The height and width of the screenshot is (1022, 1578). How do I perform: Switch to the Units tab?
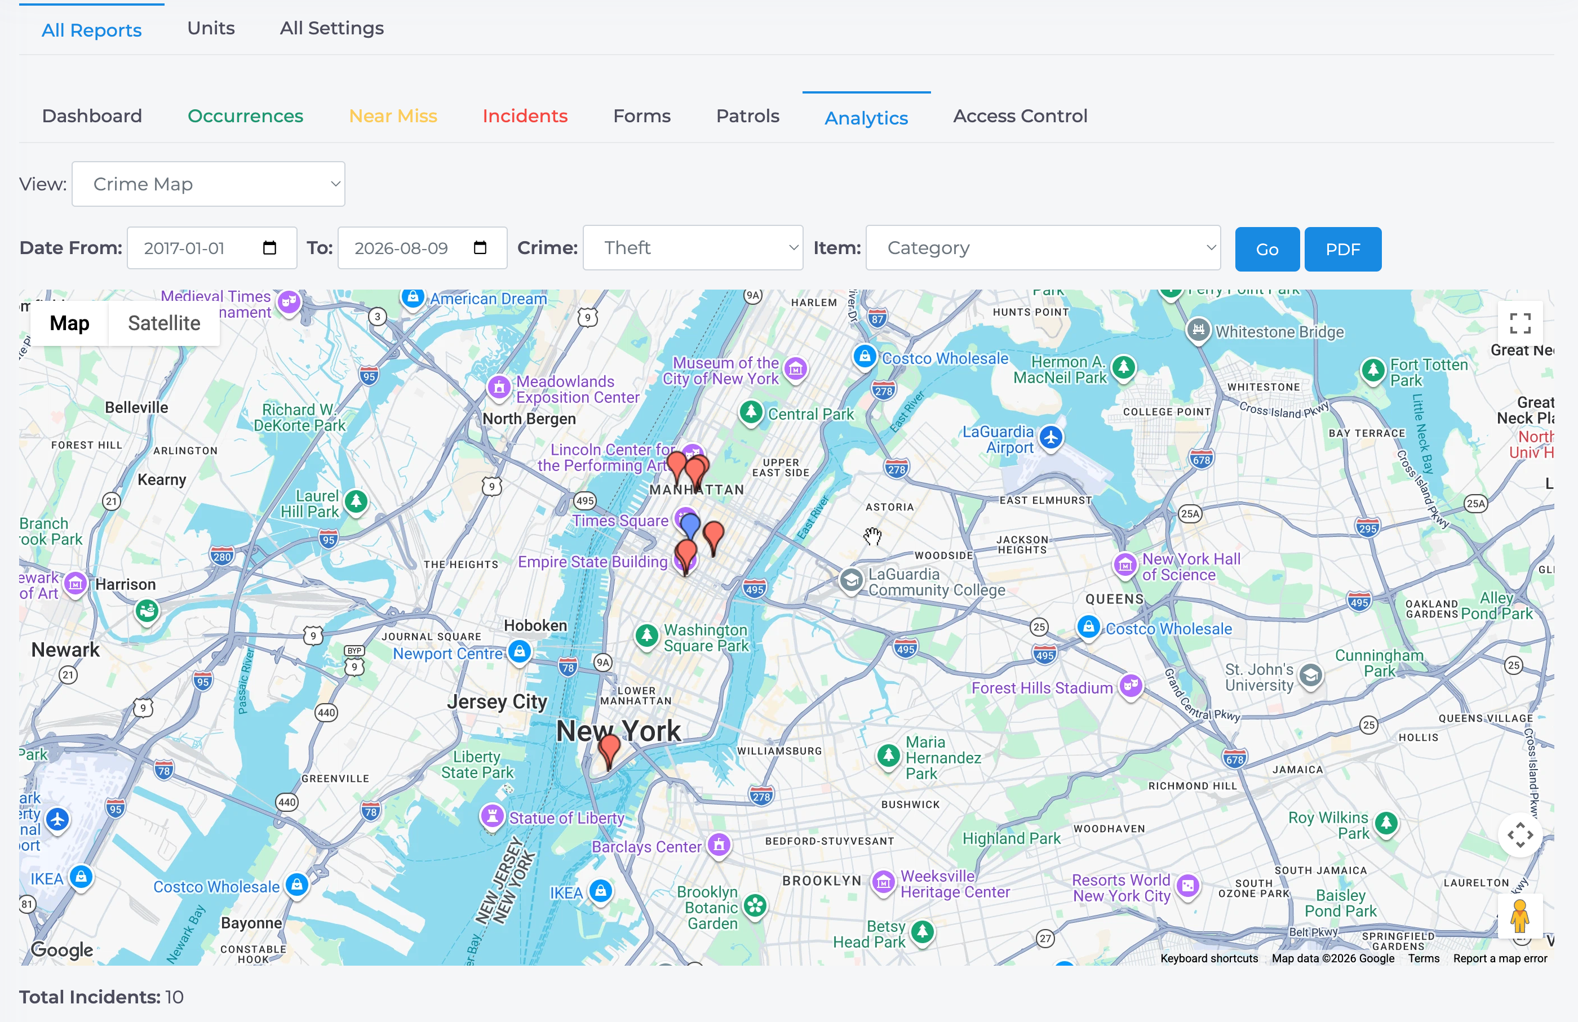[211, 28]
